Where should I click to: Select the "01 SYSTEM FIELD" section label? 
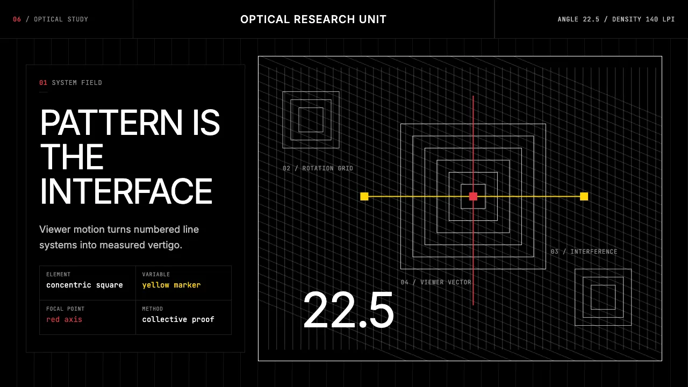click(x=70, y=83)
